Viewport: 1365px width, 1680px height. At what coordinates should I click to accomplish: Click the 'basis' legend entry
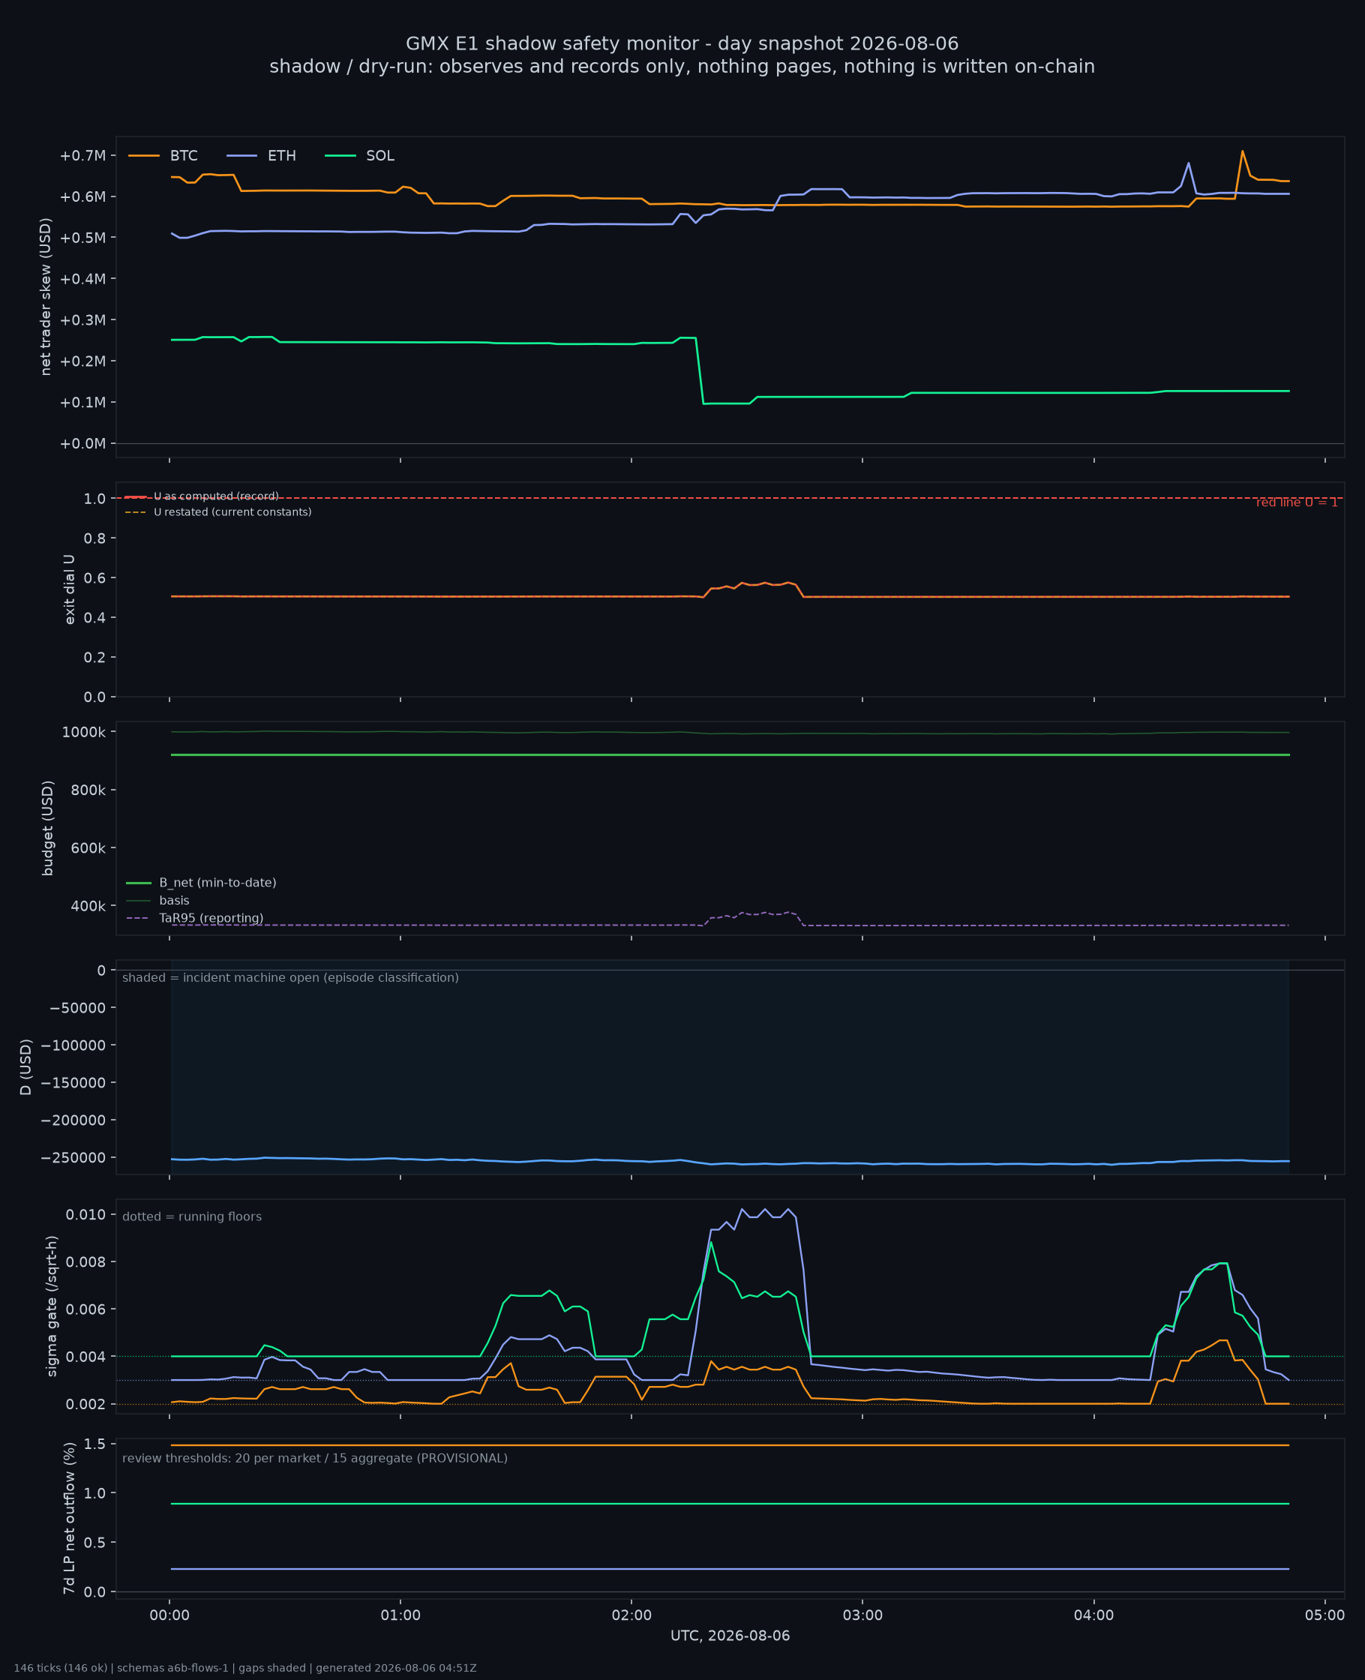(158, 900)
